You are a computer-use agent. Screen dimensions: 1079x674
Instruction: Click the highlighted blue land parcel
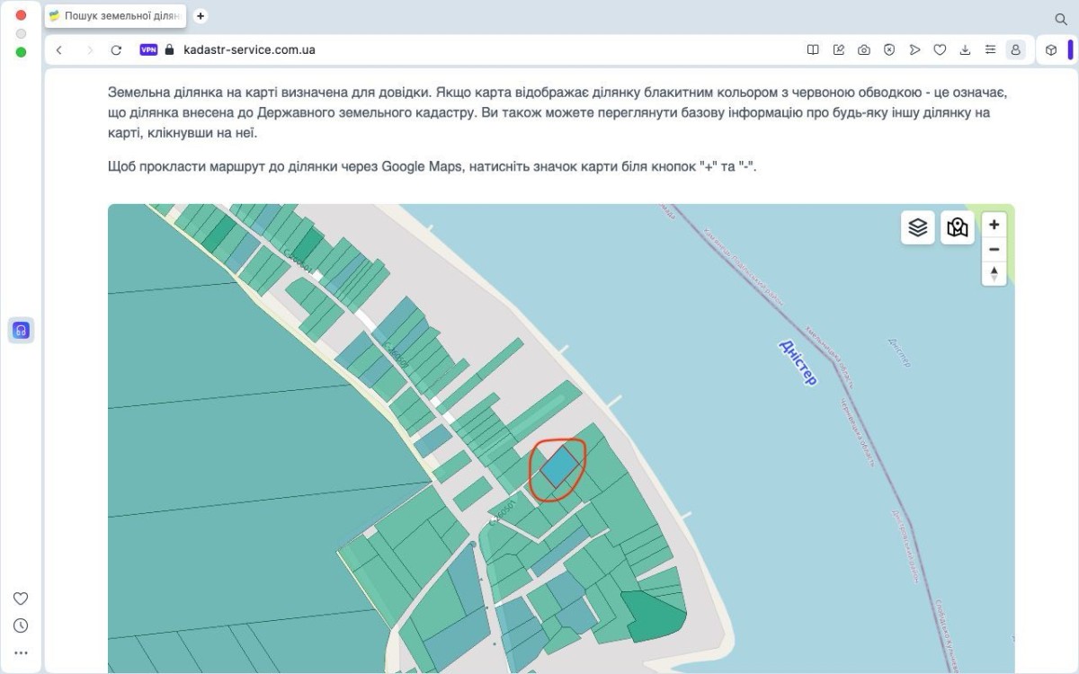(559, 467)
